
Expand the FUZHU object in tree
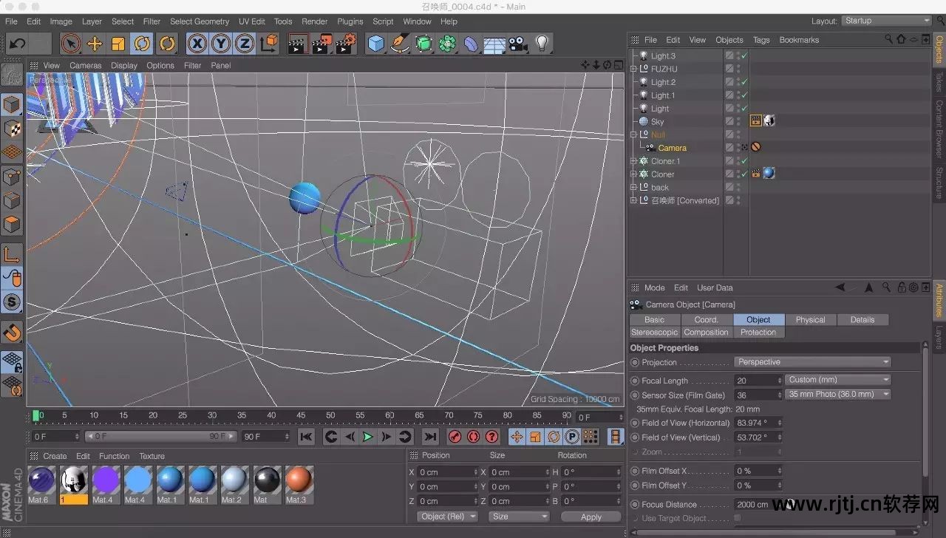633,69
